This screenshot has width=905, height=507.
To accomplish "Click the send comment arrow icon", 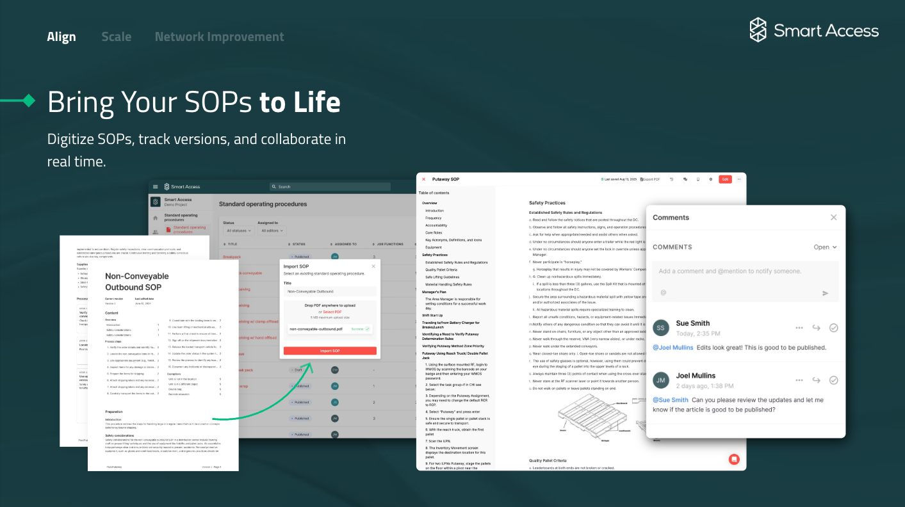I will tap(825, 293).
